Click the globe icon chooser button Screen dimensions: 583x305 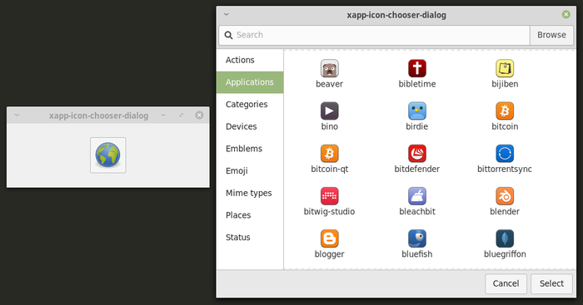pos(107,155)
